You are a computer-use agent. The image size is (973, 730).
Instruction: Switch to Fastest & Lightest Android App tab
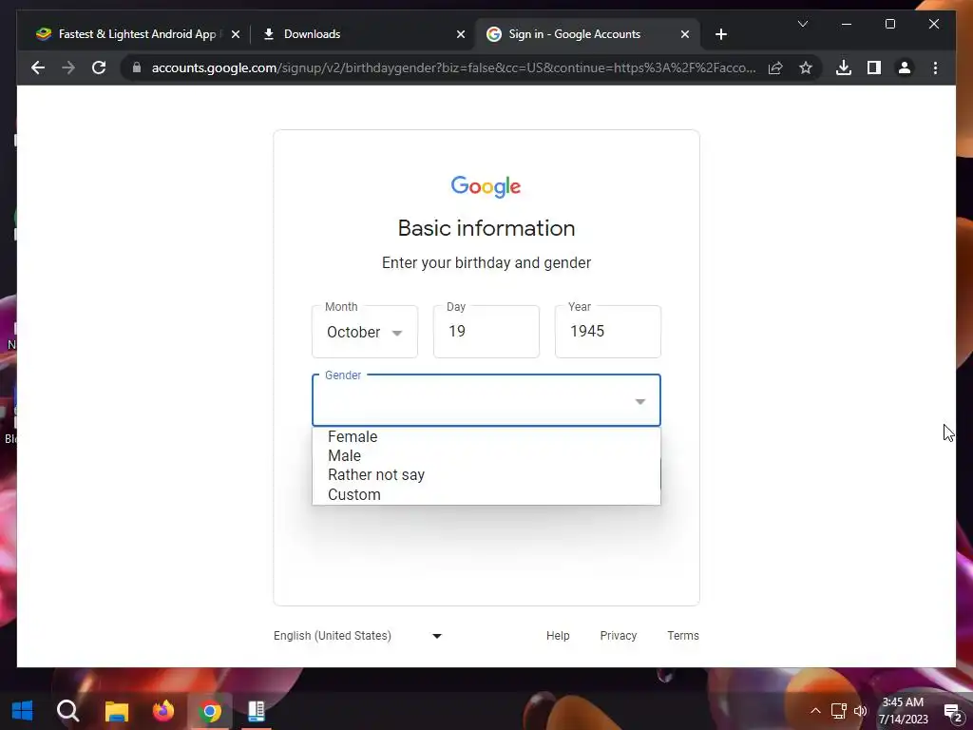[x=137, y=34]
